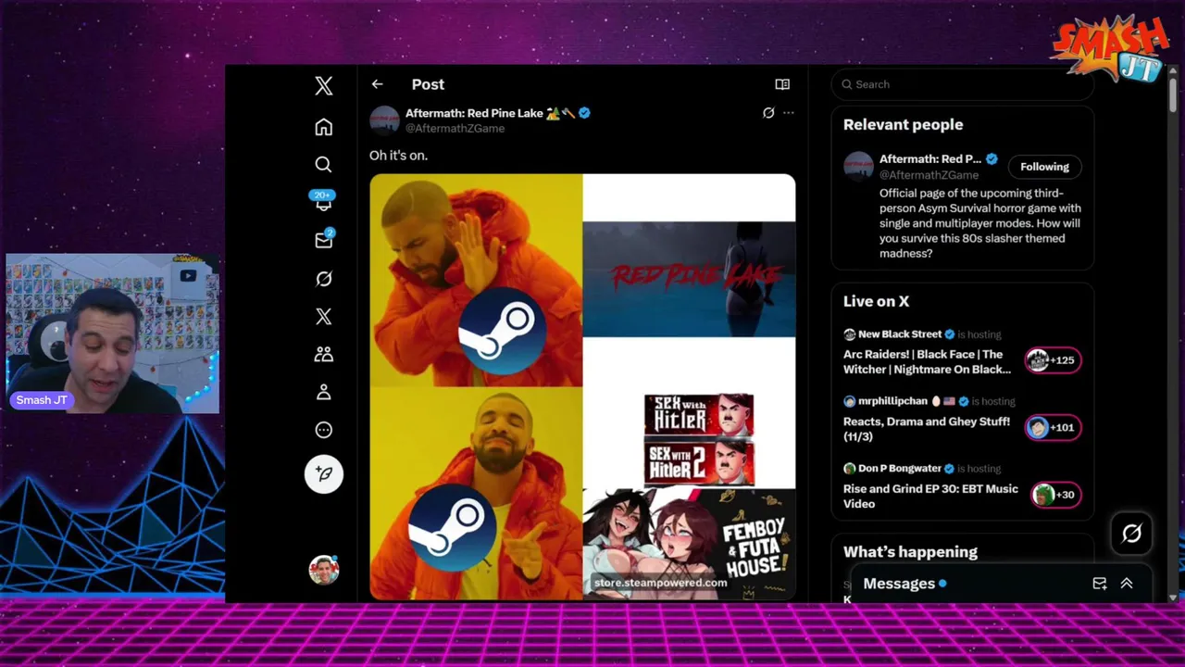Click the 'Oh it's on.' post text
This screenshot has height=667, width=1185.
pyautogui.click(x=398, y=156)
